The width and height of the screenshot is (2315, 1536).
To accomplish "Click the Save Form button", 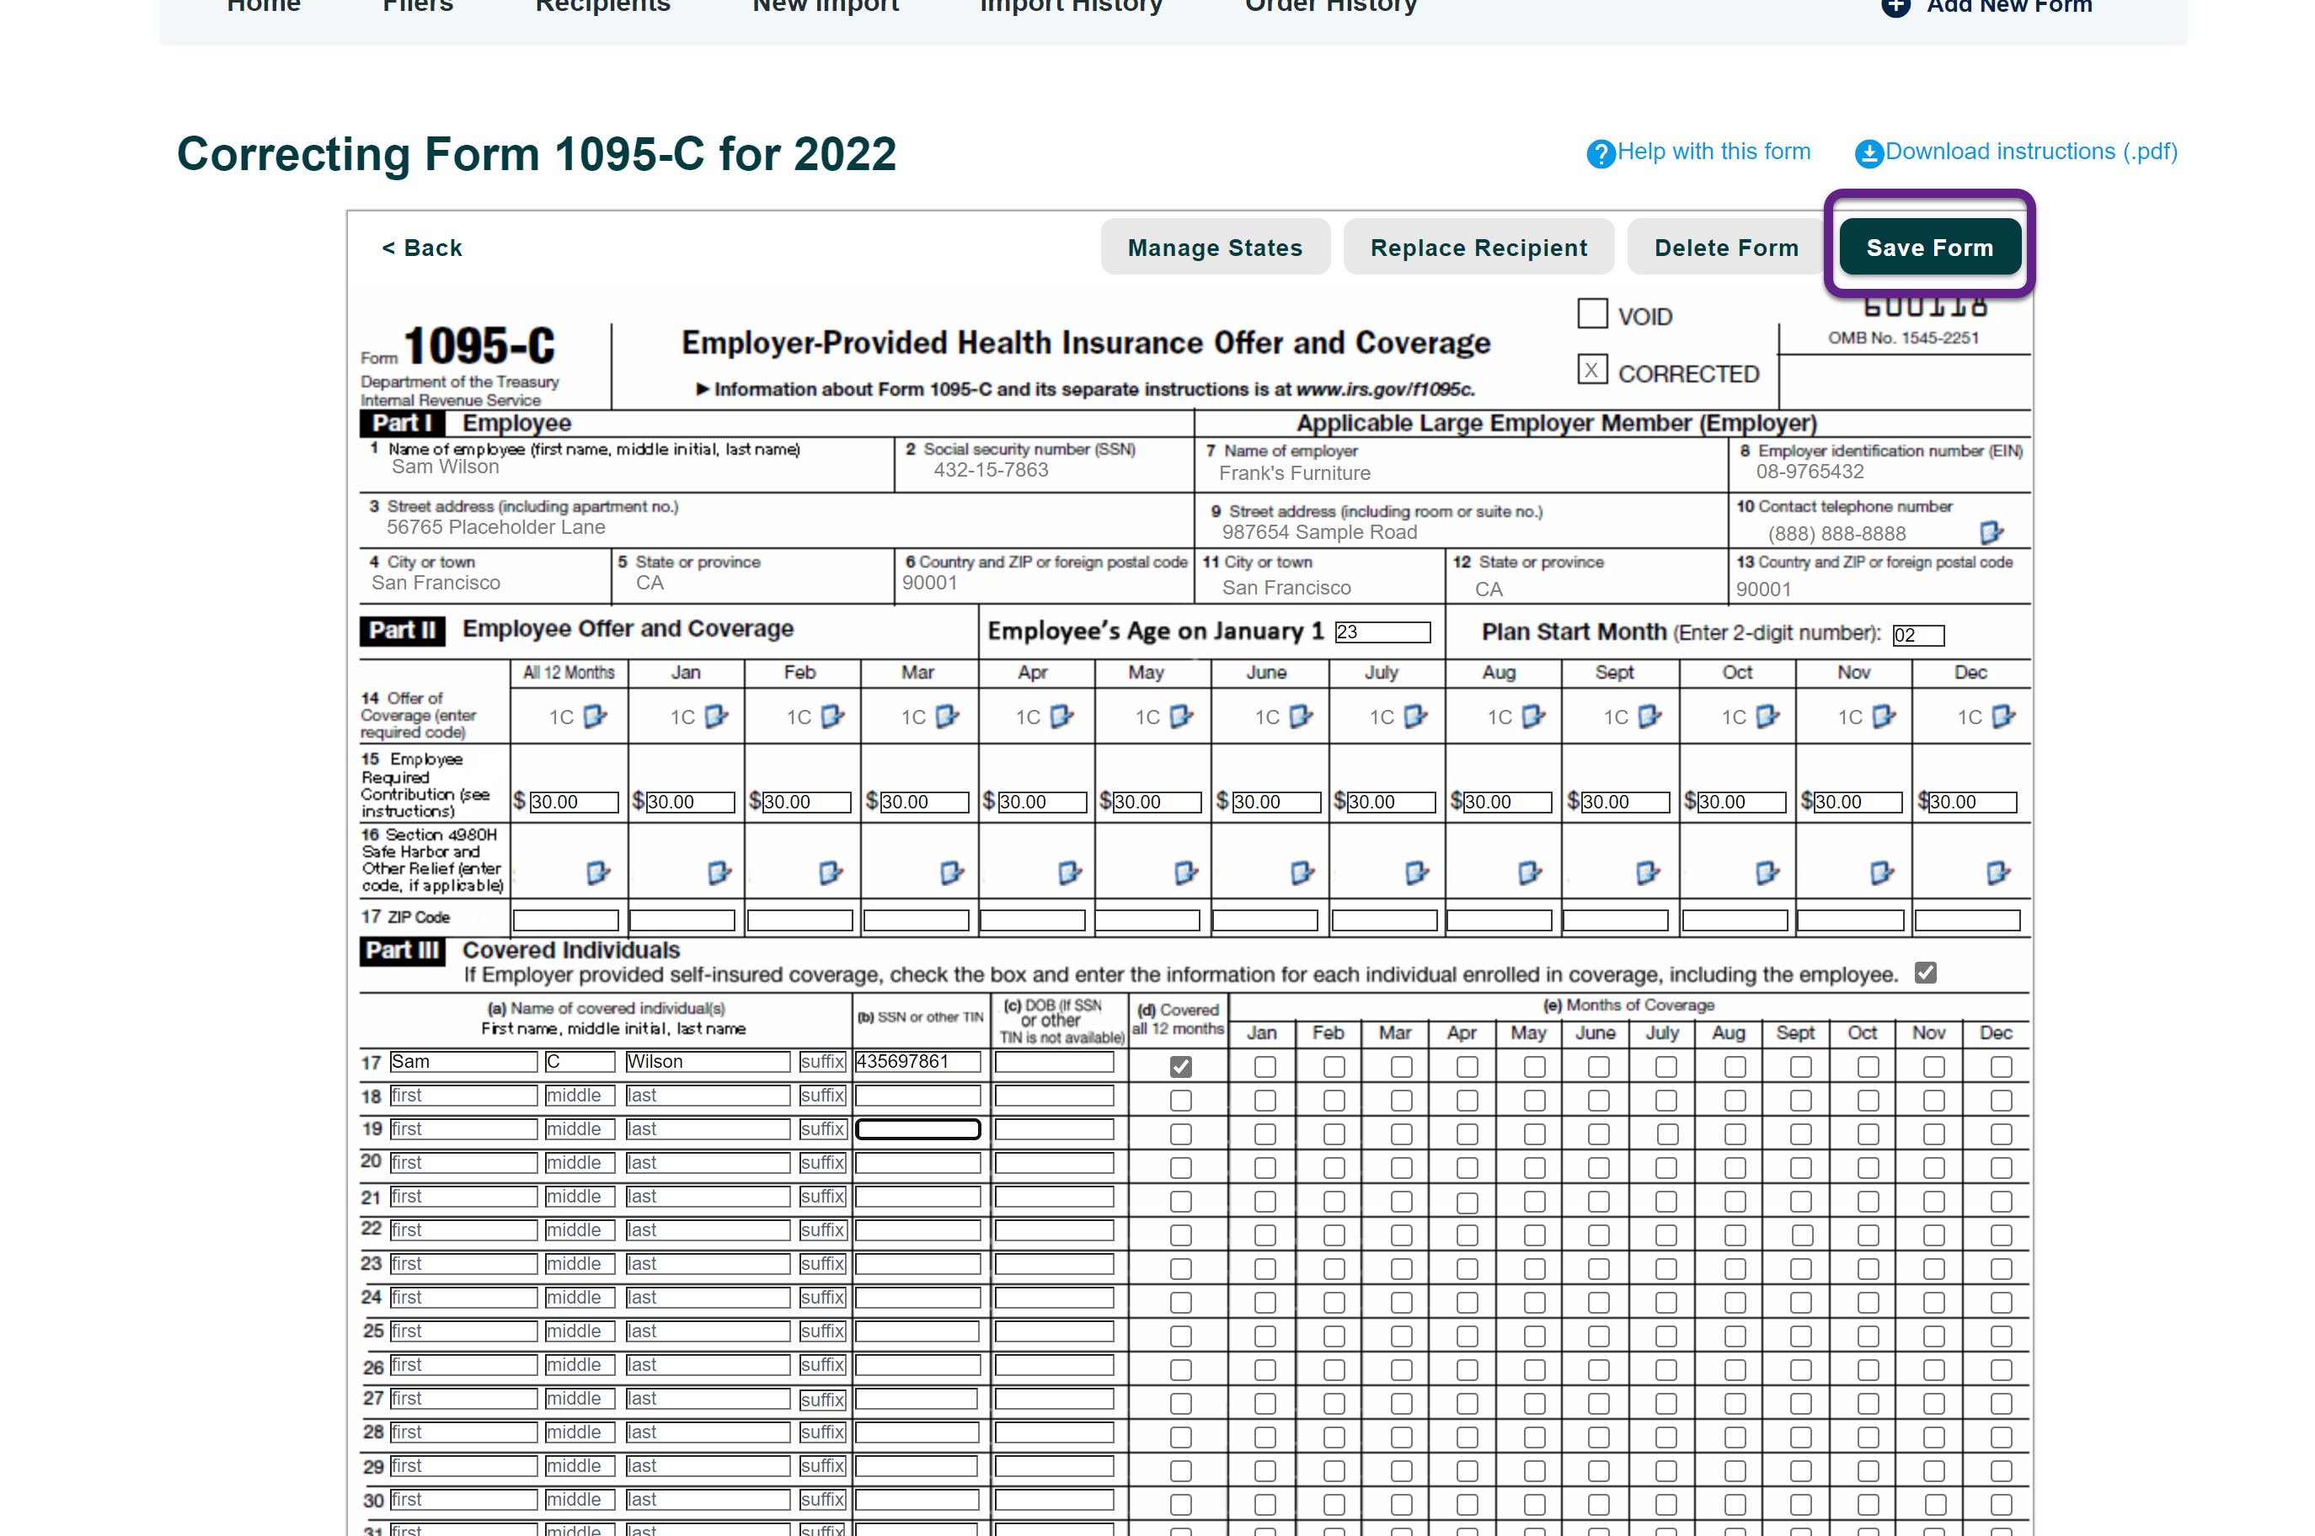I will pyautogui.click(x=1929, y=248).
